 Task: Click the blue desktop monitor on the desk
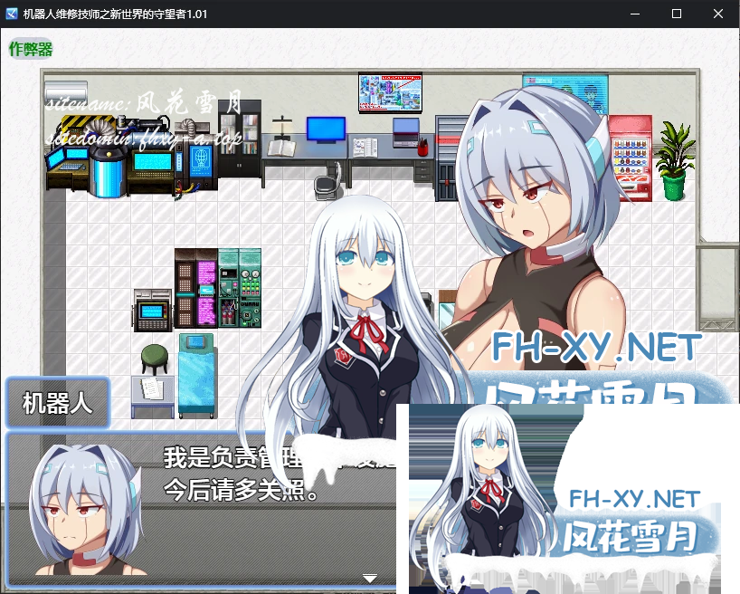click(326, 129)
